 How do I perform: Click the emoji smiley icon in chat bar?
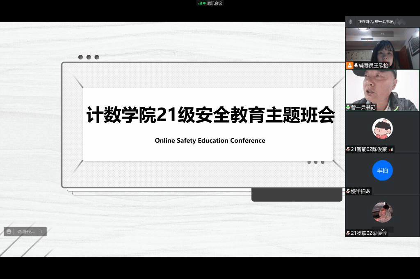(x=9, y=232)
